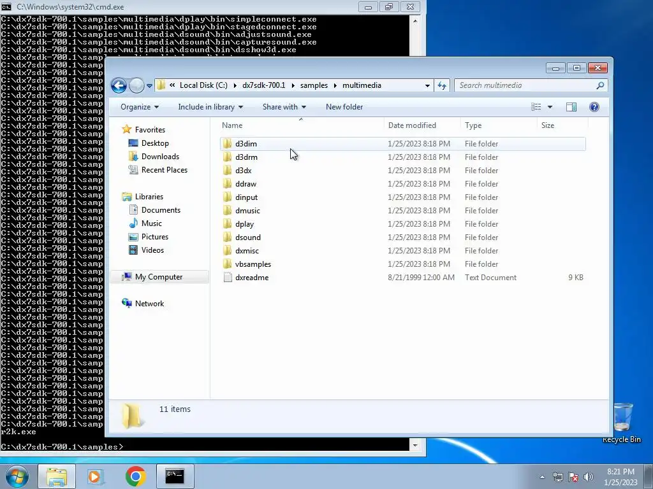The width and height of the screenshot is (653, 489).
Task: Open the Share with menu
Action: point(284,107)
